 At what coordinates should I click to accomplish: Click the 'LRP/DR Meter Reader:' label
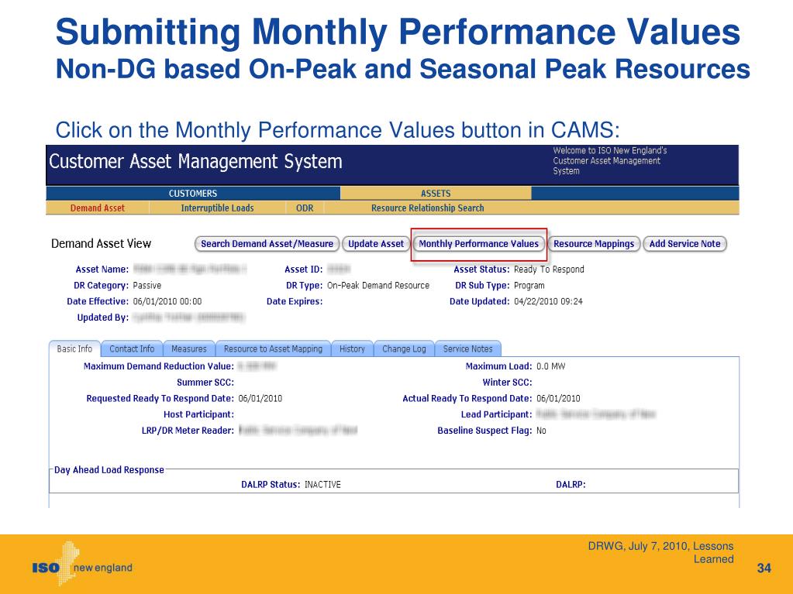pyautogui.click(x=188, y=431)
